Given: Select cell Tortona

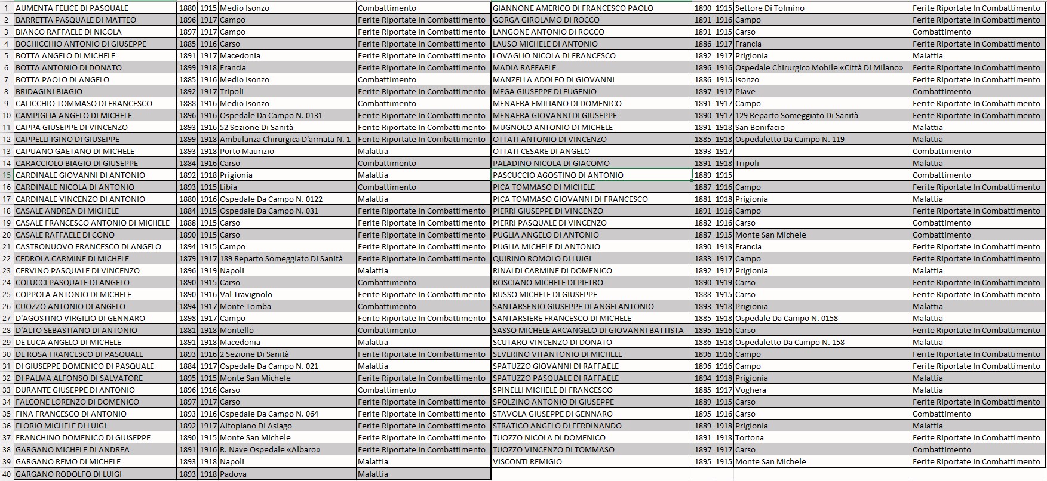Looking at the screenshot, I should pyautogui.click(x=822, y=437).
